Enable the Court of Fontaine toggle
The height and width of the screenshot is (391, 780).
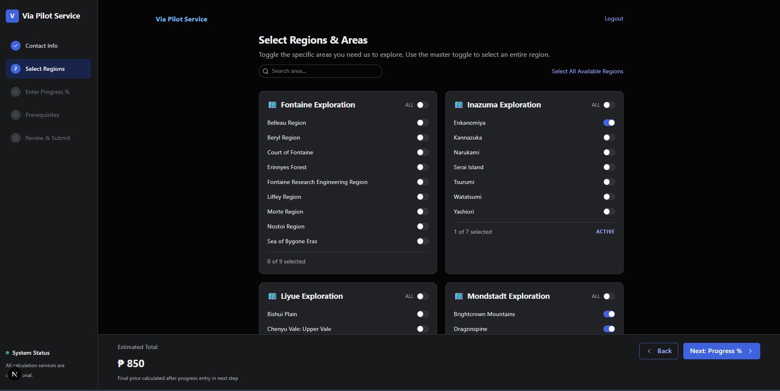(422, 152)
